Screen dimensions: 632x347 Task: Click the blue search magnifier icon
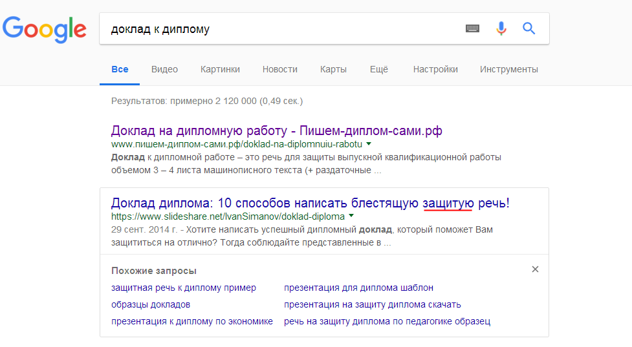coord(529,28)
